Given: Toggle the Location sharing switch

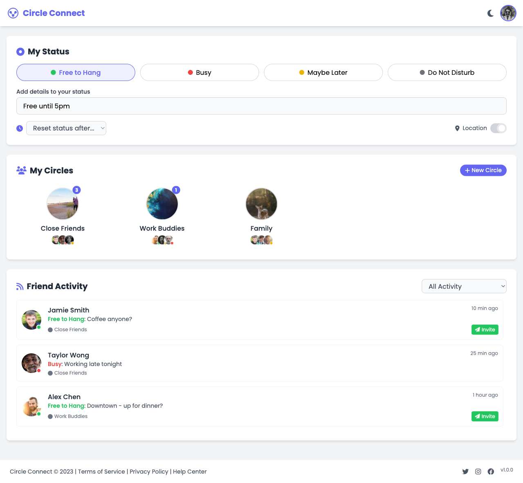Looking at the screenshot, I should pyautogui.click(x=498, y=128).
